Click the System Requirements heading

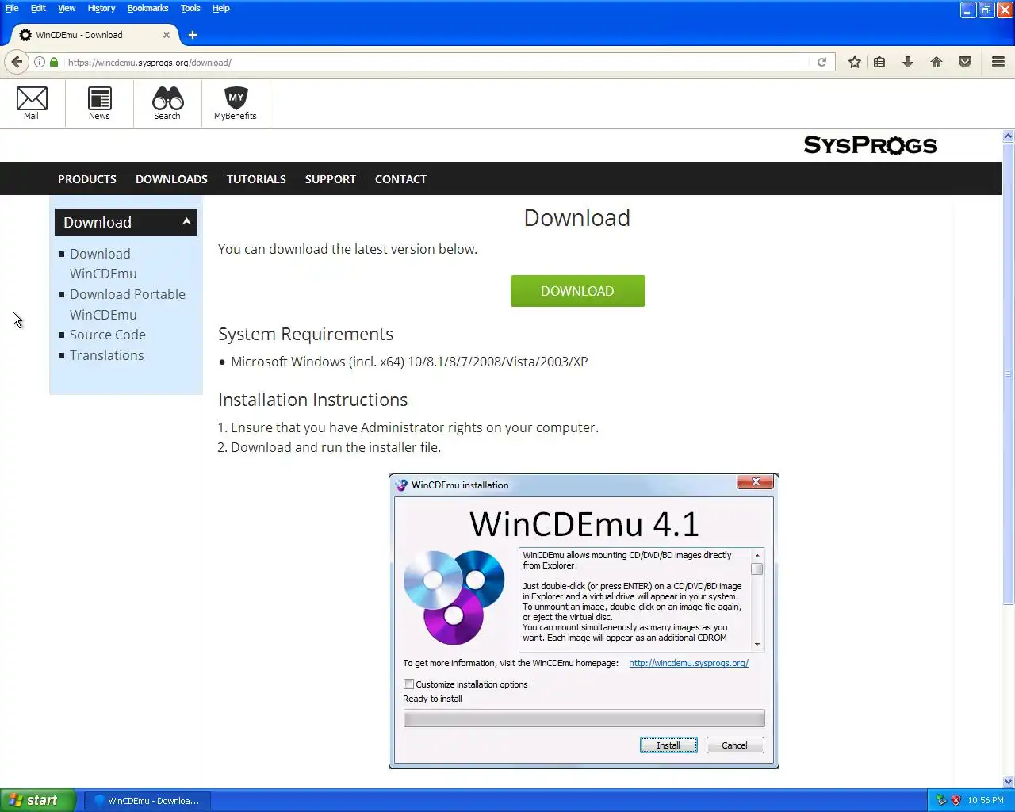[x=305, y=334]
